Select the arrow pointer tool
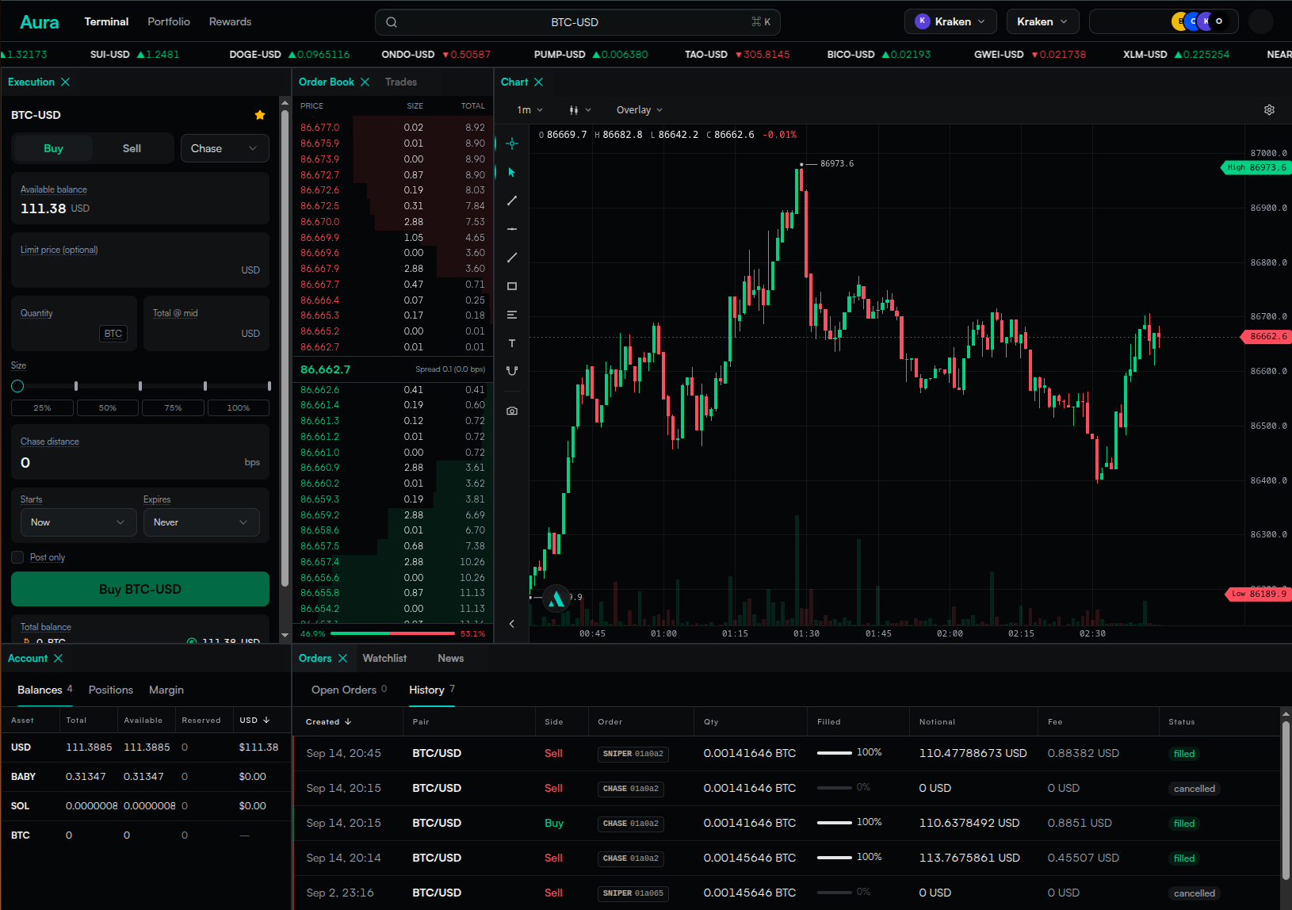1292x910 pixels. [512, 172]
